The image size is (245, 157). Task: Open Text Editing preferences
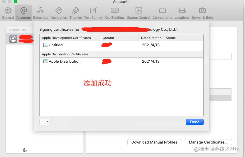click(x=93, y=13)
